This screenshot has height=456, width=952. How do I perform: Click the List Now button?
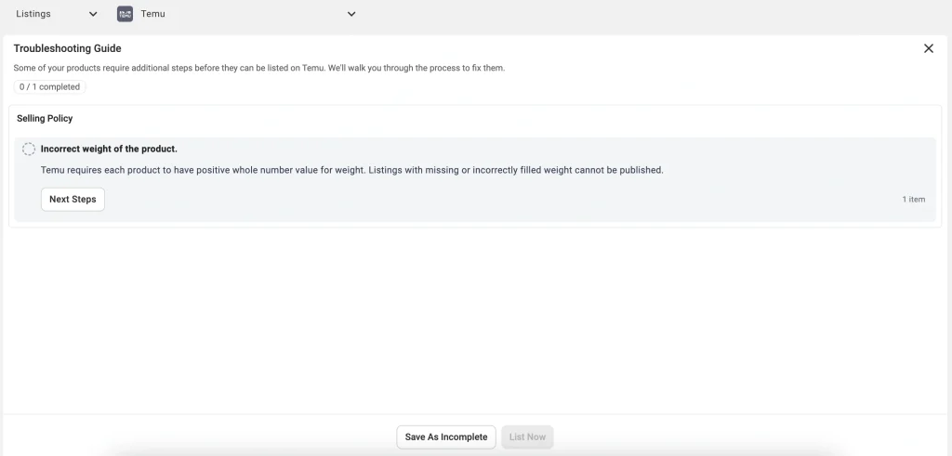527,436
